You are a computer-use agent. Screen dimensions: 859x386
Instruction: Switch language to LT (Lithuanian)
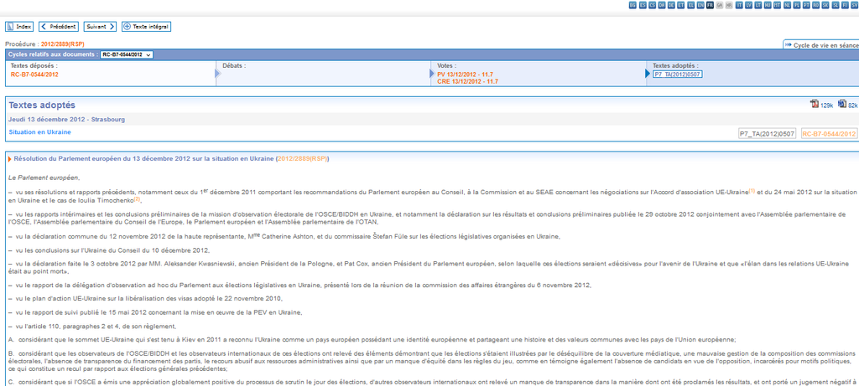point(758,5)
